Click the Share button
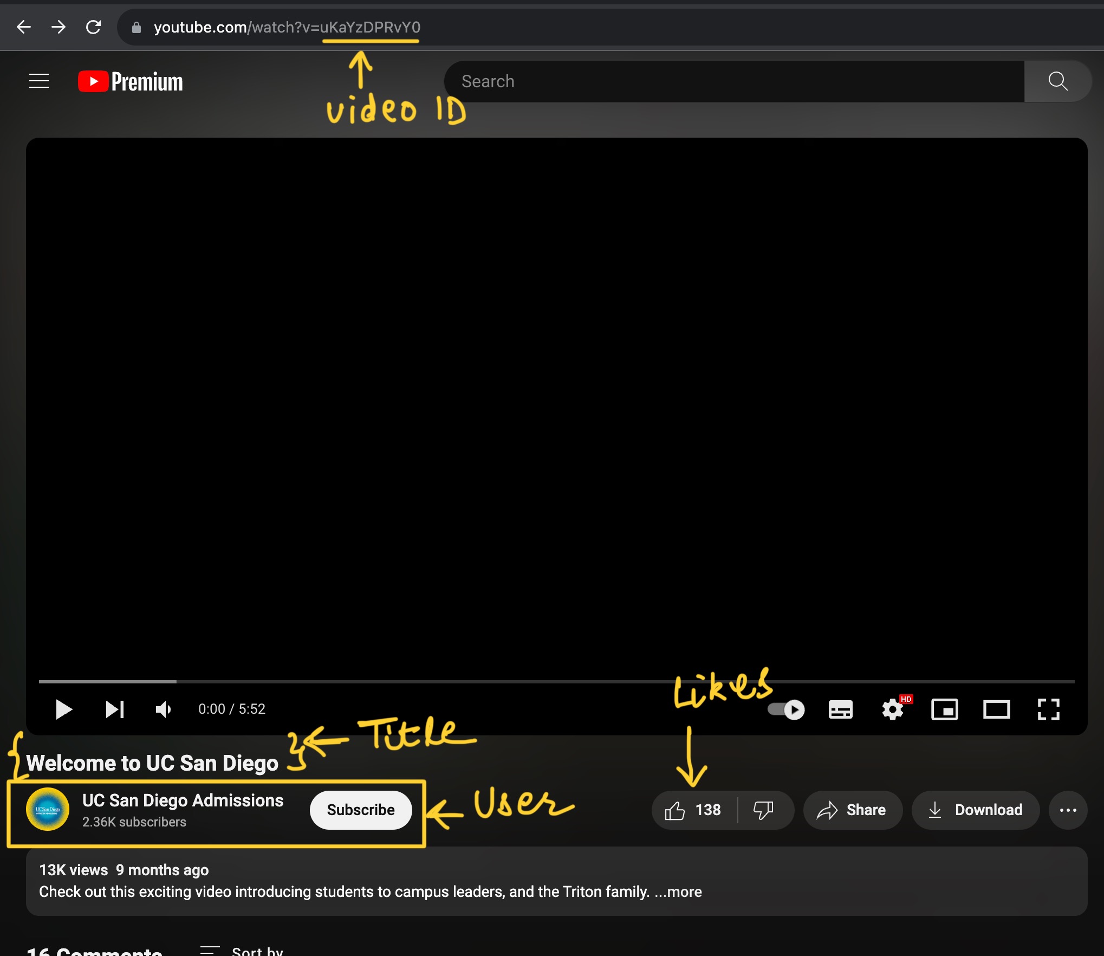Screen dimensions: 1104x956 click(853, 810)
